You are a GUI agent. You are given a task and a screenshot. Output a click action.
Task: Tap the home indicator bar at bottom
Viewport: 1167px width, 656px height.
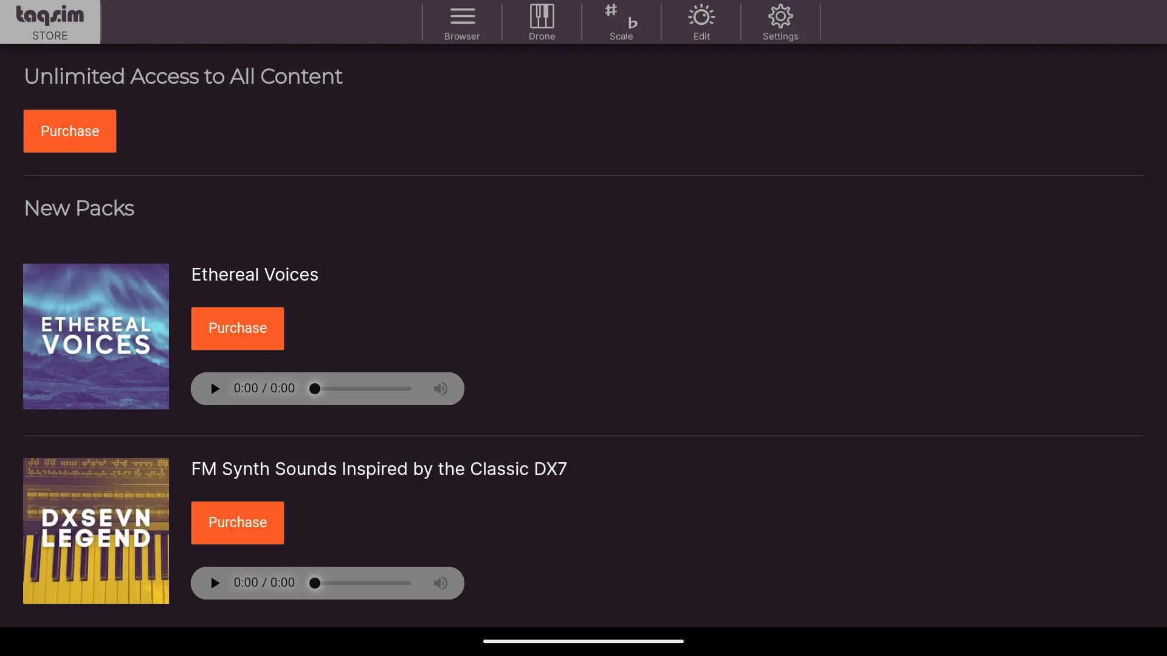[583, 641]
